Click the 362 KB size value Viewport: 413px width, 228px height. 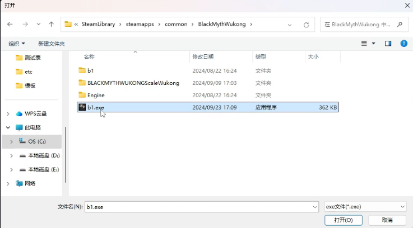coord(328,107)
